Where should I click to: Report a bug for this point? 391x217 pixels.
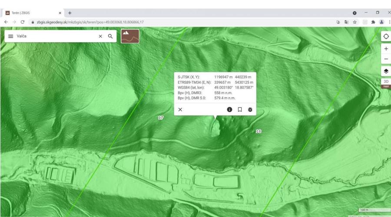[250, 109]
